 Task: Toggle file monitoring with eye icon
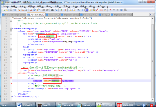[x=105, y=10]
